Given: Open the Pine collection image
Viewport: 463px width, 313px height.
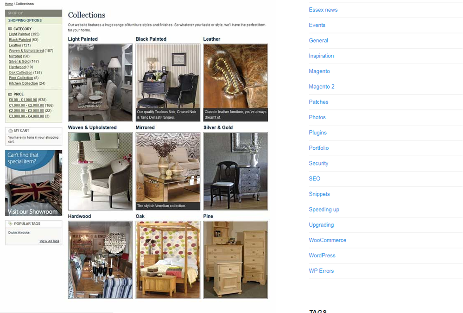Looking at the screenshot, I should (235, 260).
